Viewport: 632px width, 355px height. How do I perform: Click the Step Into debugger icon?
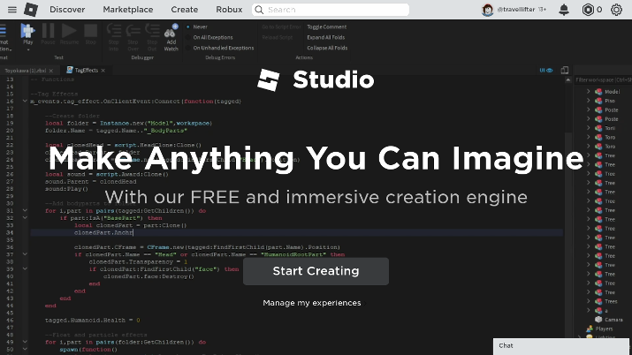pos(114,31)
